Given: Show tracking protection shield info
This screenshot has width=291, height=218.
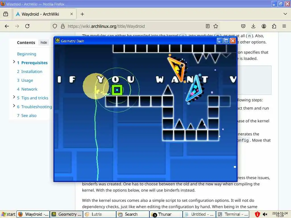Looking at the screenshot, I should coord(55,26).
